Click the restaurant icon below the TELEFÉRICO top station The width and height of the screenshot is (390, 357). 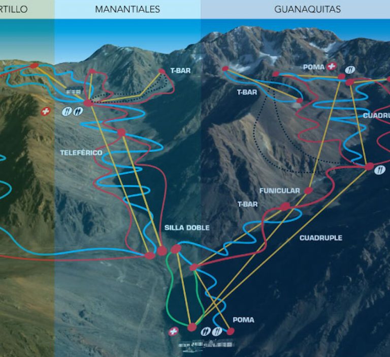tap(67, 111)
